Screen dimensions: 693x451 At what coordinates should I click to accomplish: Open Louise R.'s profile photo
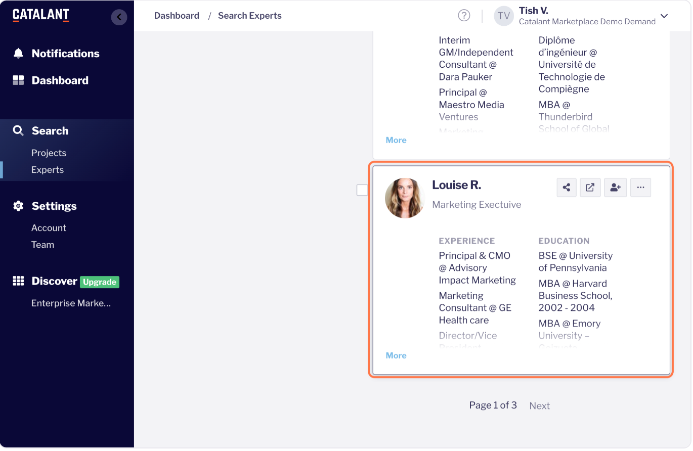[405, 198]
